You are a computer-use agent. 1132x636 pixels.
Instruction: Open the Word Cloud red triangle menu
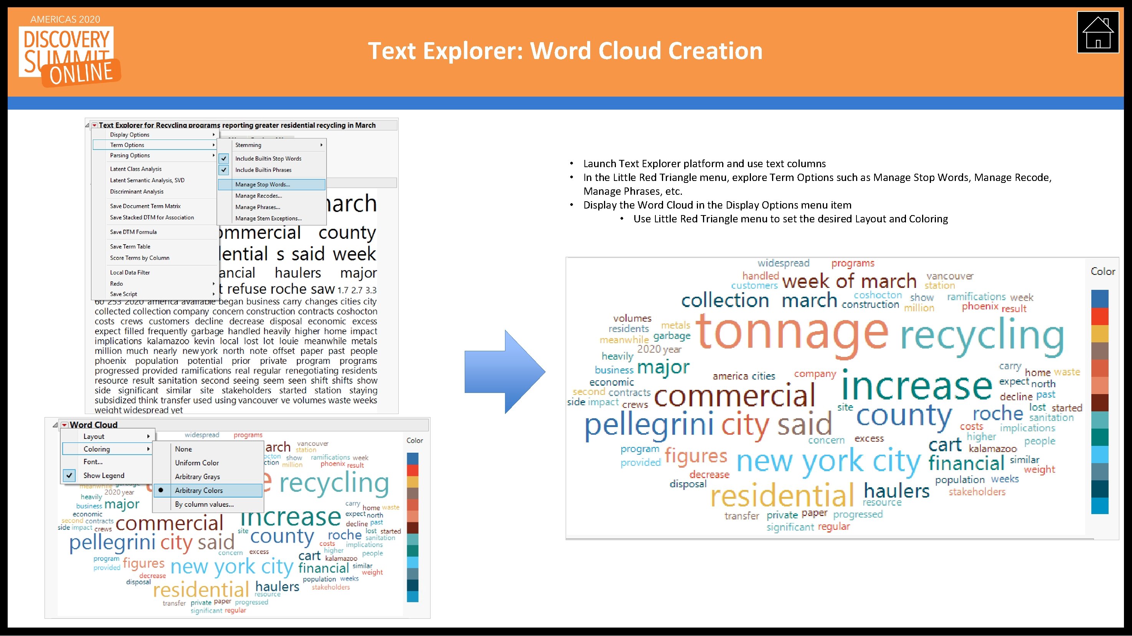tap(64, 425)
